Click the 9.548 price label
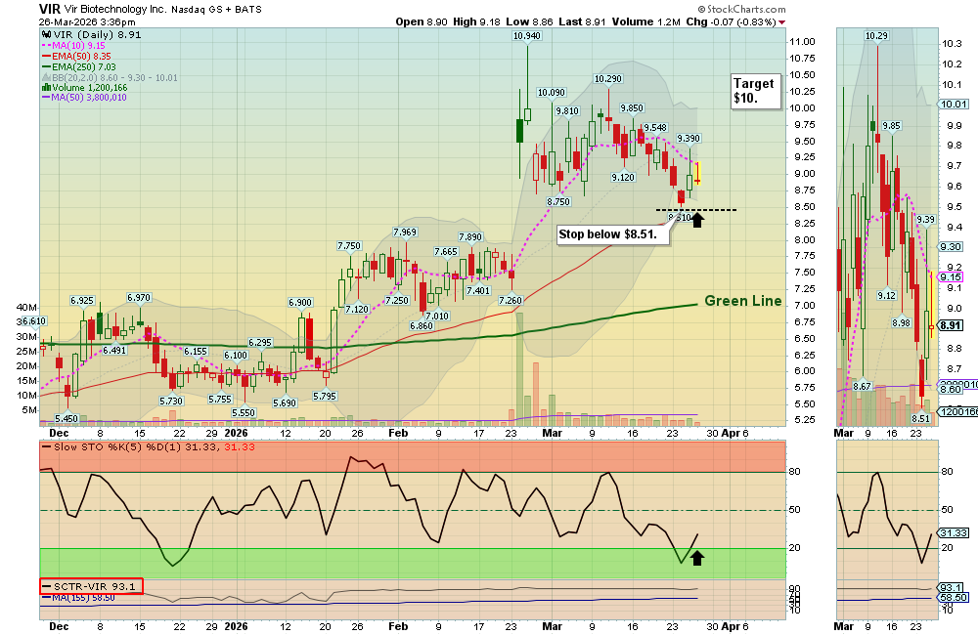Viewport: 978px width, 635px height. [655, 128]
